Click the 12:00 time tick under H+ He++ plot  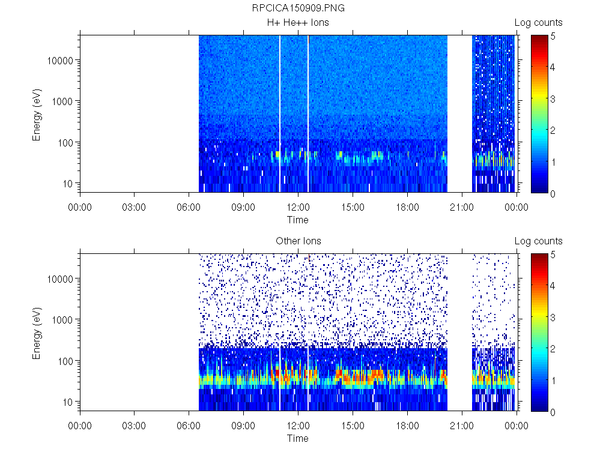pos(298,207)
